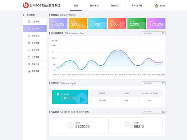Image resolution: width=187 pixels, height=140 pixels.
Task: Click calendar icon in Click time profile date field
Action: coord(163,33)
